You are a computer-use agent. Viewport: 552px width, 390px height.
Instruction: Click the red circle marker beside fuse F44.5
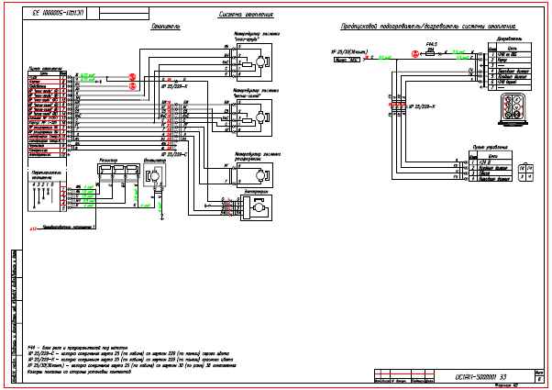click(415, 54)
